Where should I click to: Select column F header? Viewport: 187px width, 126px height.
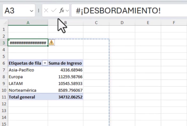point(174,23)
